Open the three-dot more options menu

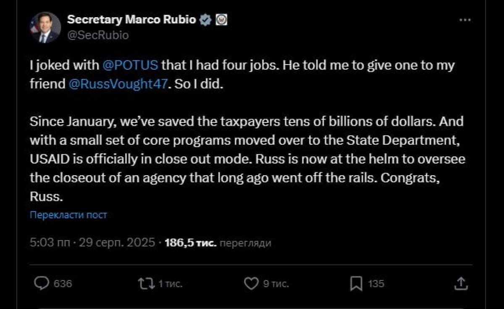pos(465,20)
